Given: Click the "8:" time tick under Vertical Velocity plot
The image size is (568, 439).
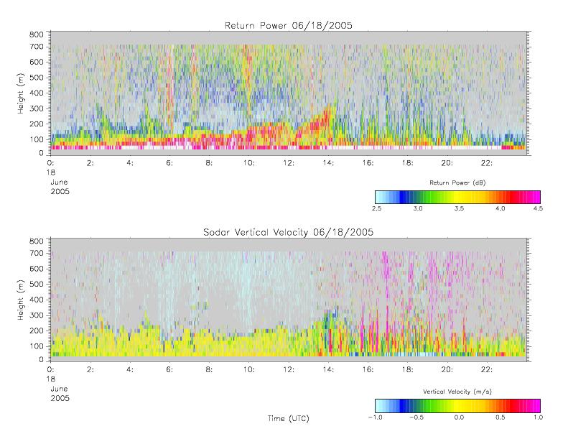Looking at the screenshot, I should 209,370.
